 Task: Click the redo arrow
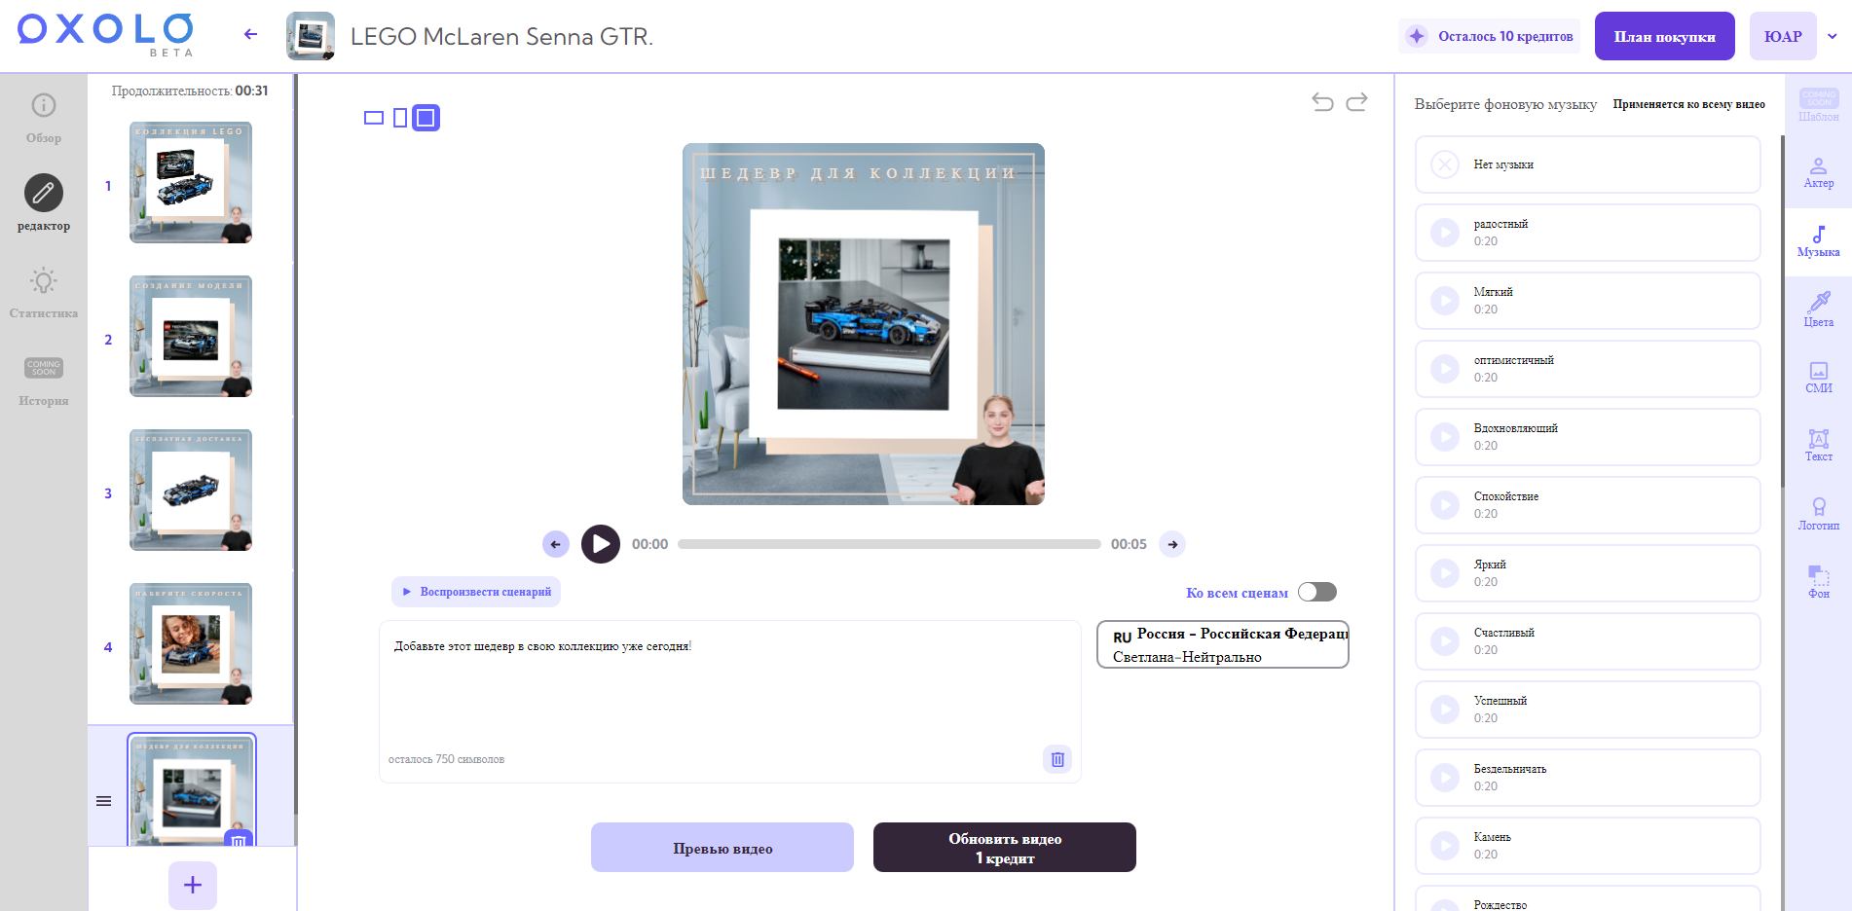(1356, 101)
